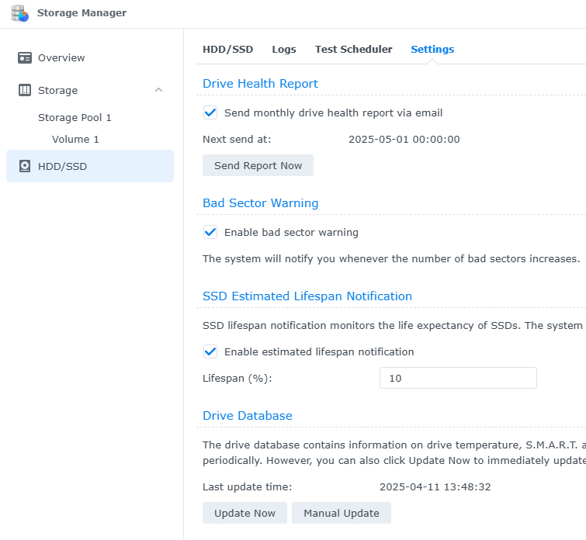Click SSD Estimated Lifespan Notification heading
586x540 pixels.
307,296
